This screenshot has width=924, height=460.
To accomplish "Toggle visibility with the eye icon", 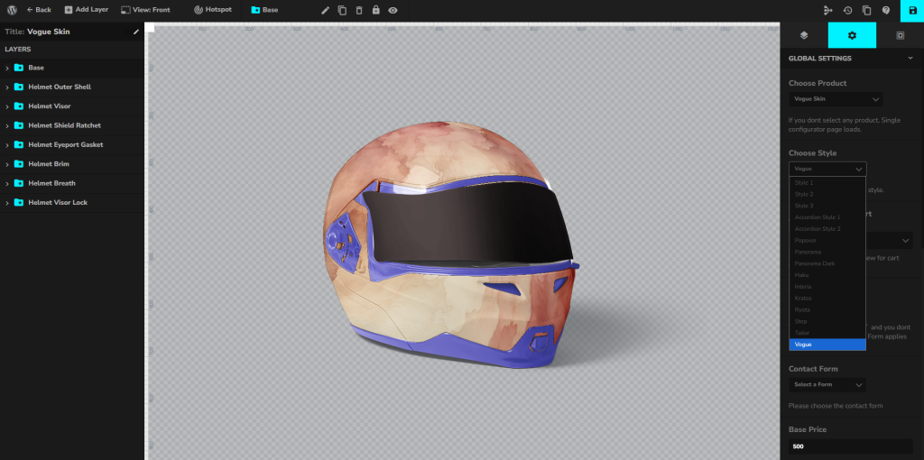I will coord(393,10).
